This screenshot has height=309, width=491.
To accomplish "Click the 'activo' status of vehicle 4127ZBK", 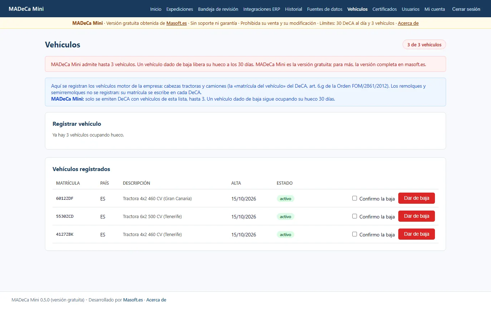I will pos(285,235).
